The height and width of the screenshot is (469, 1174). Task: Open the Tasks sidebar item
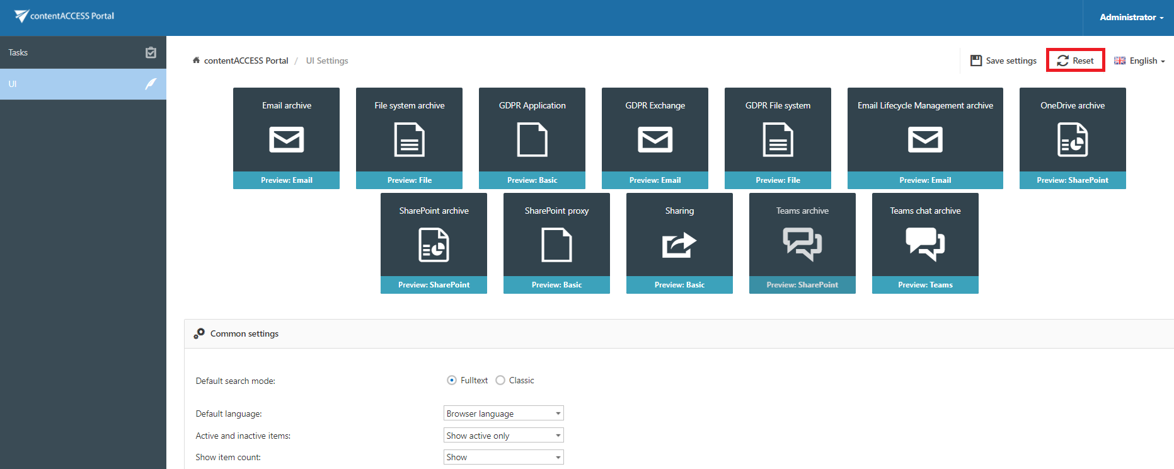83,52
